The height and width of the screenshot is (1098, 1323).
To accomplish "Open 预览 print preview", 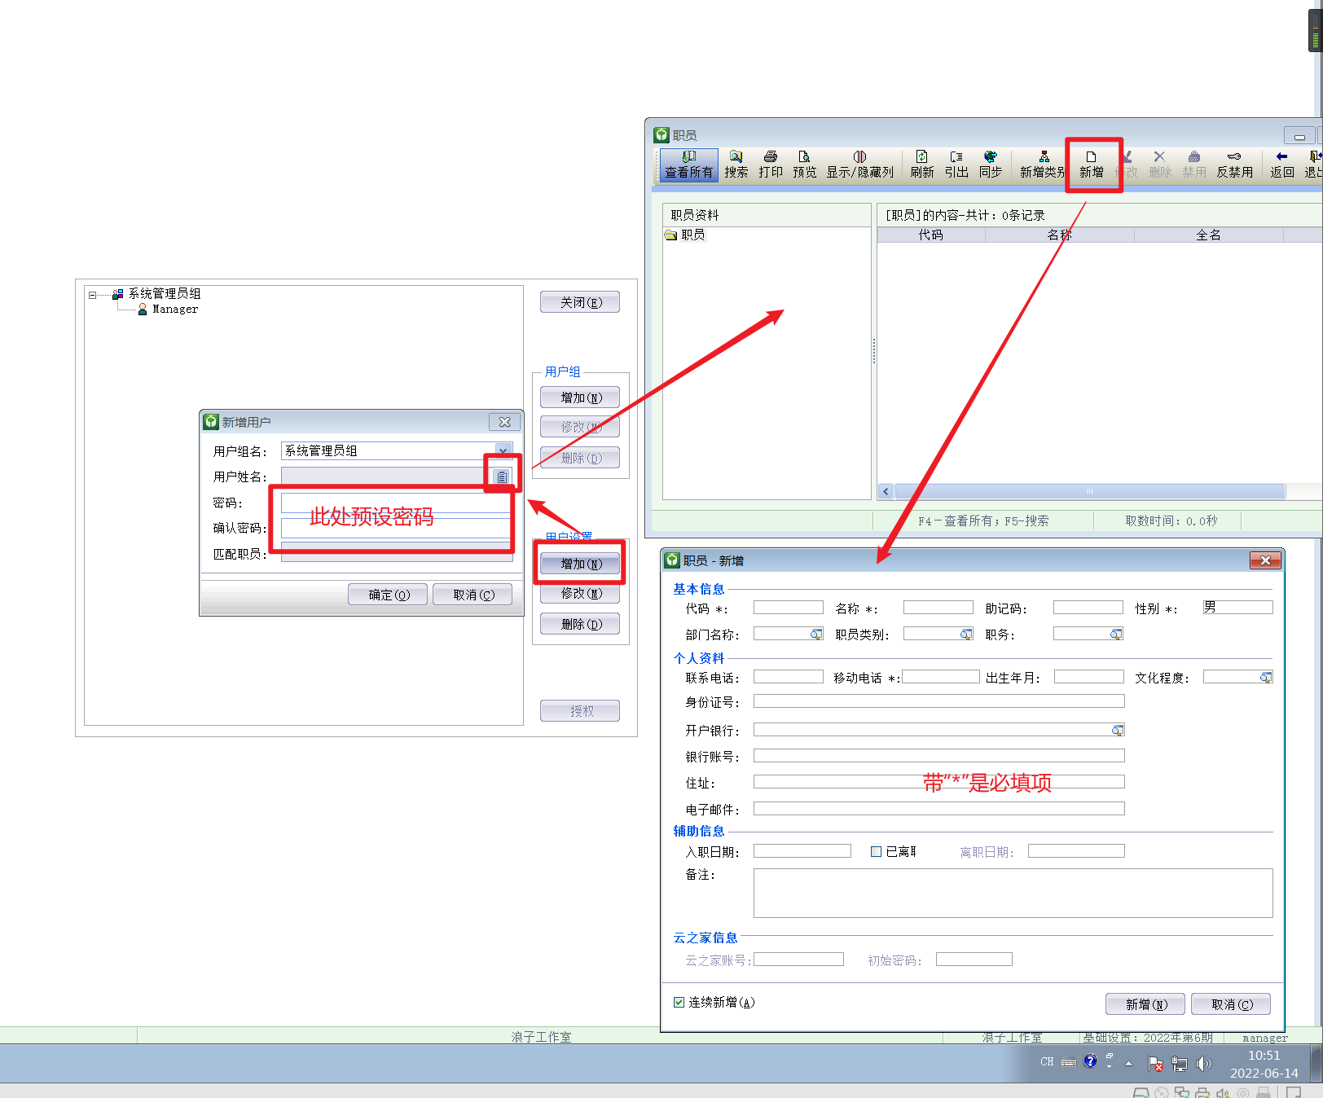I will coord(804,165).
